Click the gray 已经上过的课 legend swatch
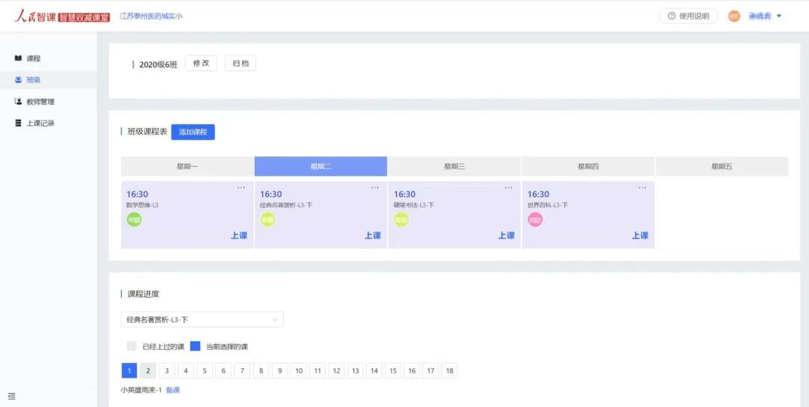The height and width of the screenshot is (407, 809). click(132, 346)
